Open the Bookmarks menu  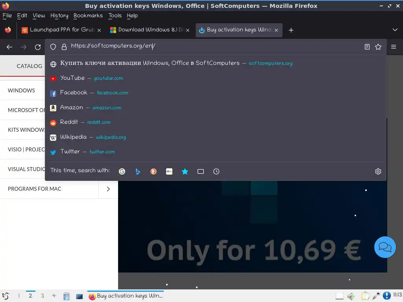pos(88,16)
